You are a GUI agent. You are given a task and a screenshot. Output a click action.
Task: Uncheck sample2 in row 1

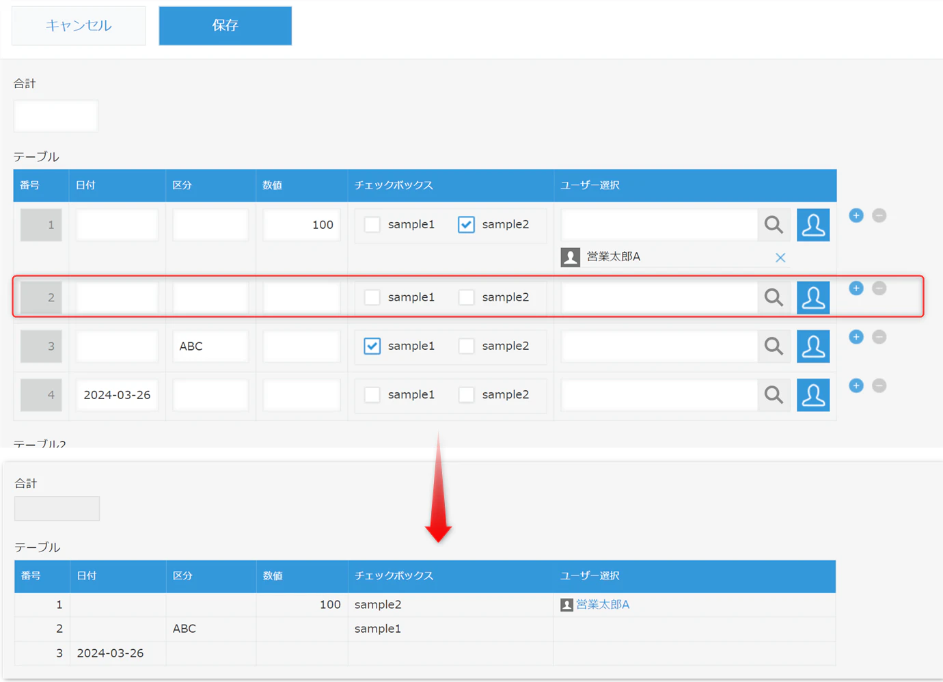click(466, 225)
